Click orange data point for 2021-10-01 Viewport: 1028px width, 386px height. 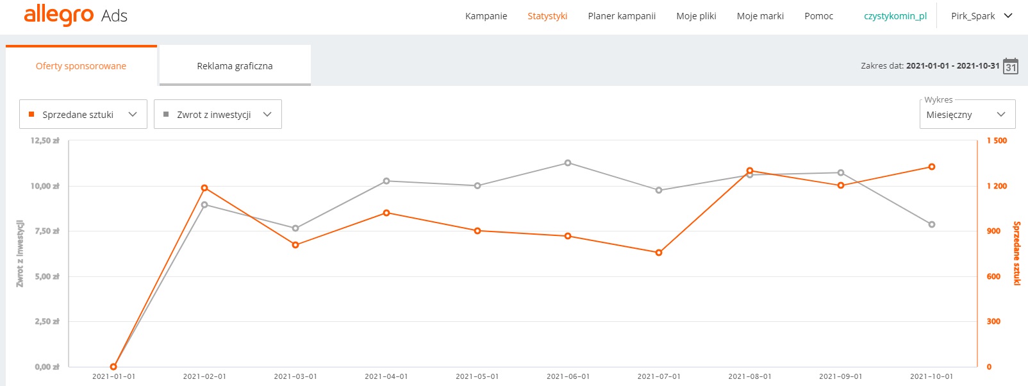point(932,167)
